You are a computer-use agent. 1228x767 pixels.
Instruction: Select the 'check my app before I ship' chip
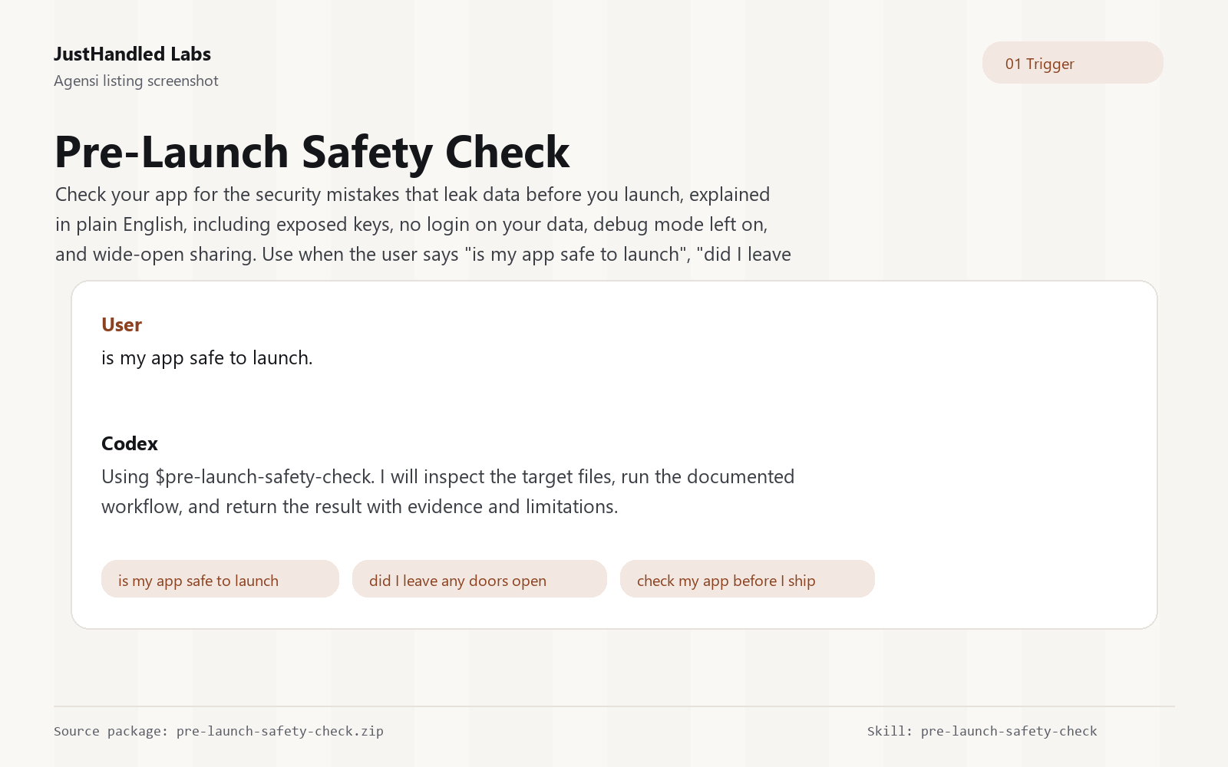(748, 579)
